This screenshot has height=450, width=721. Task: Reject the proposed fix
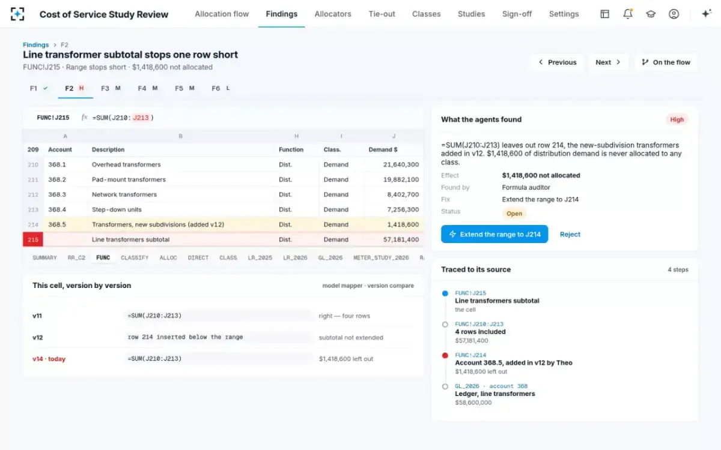[x=570, y=235]
